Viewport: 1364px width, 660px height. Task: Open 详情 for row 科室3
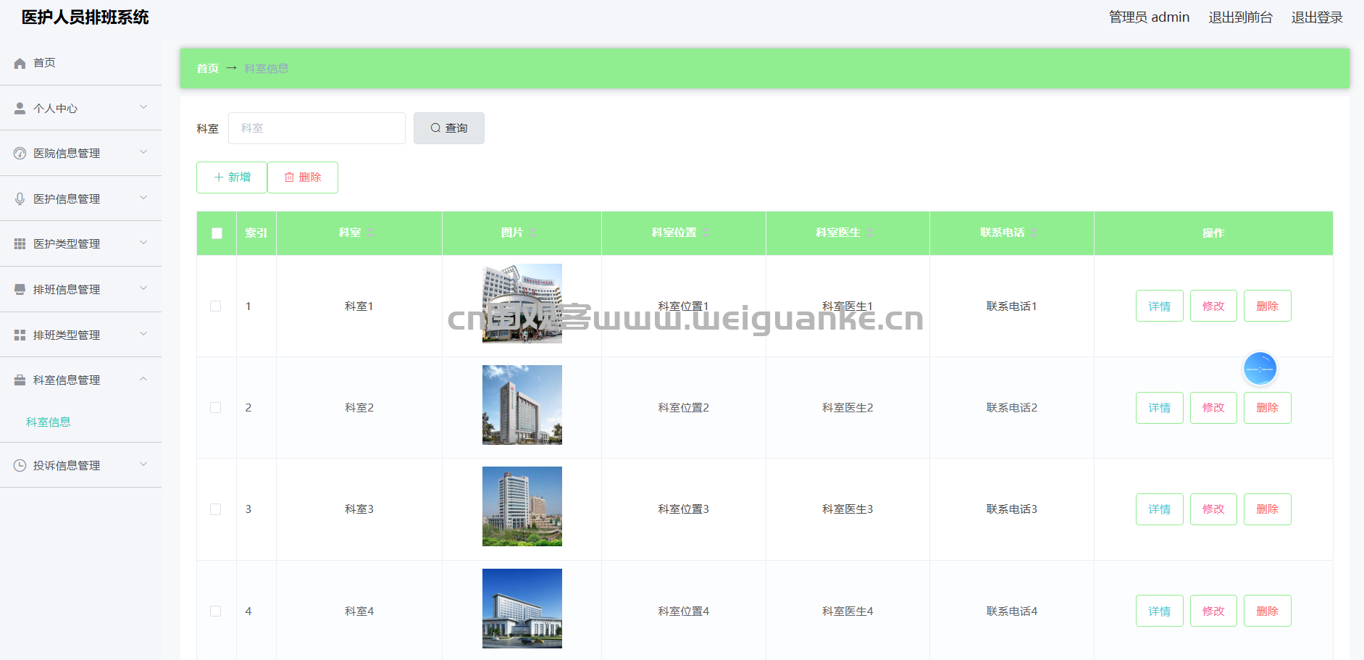click(x=1160, y=509)
